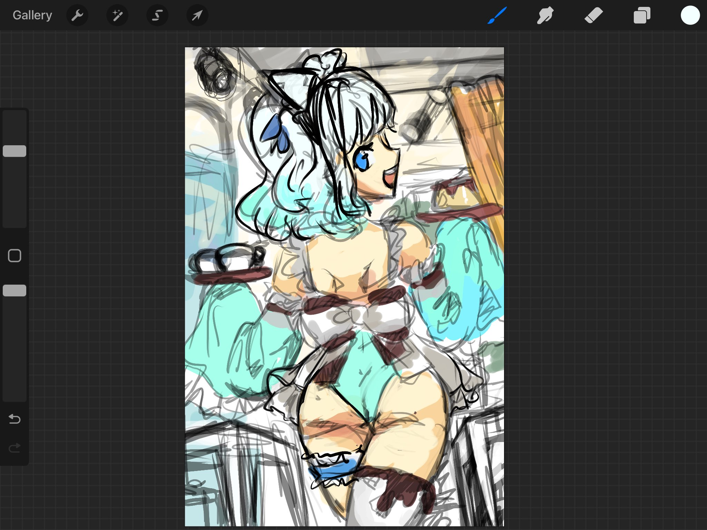Image resolution: width=707 pixels, height=530 pixels.
Task: Open the active color circle
Action: point(690,15)
